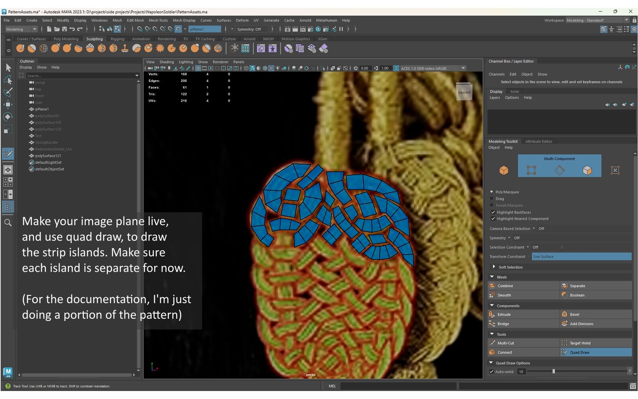
Task: Click the Combine button
Action: (x=524, y=286)
